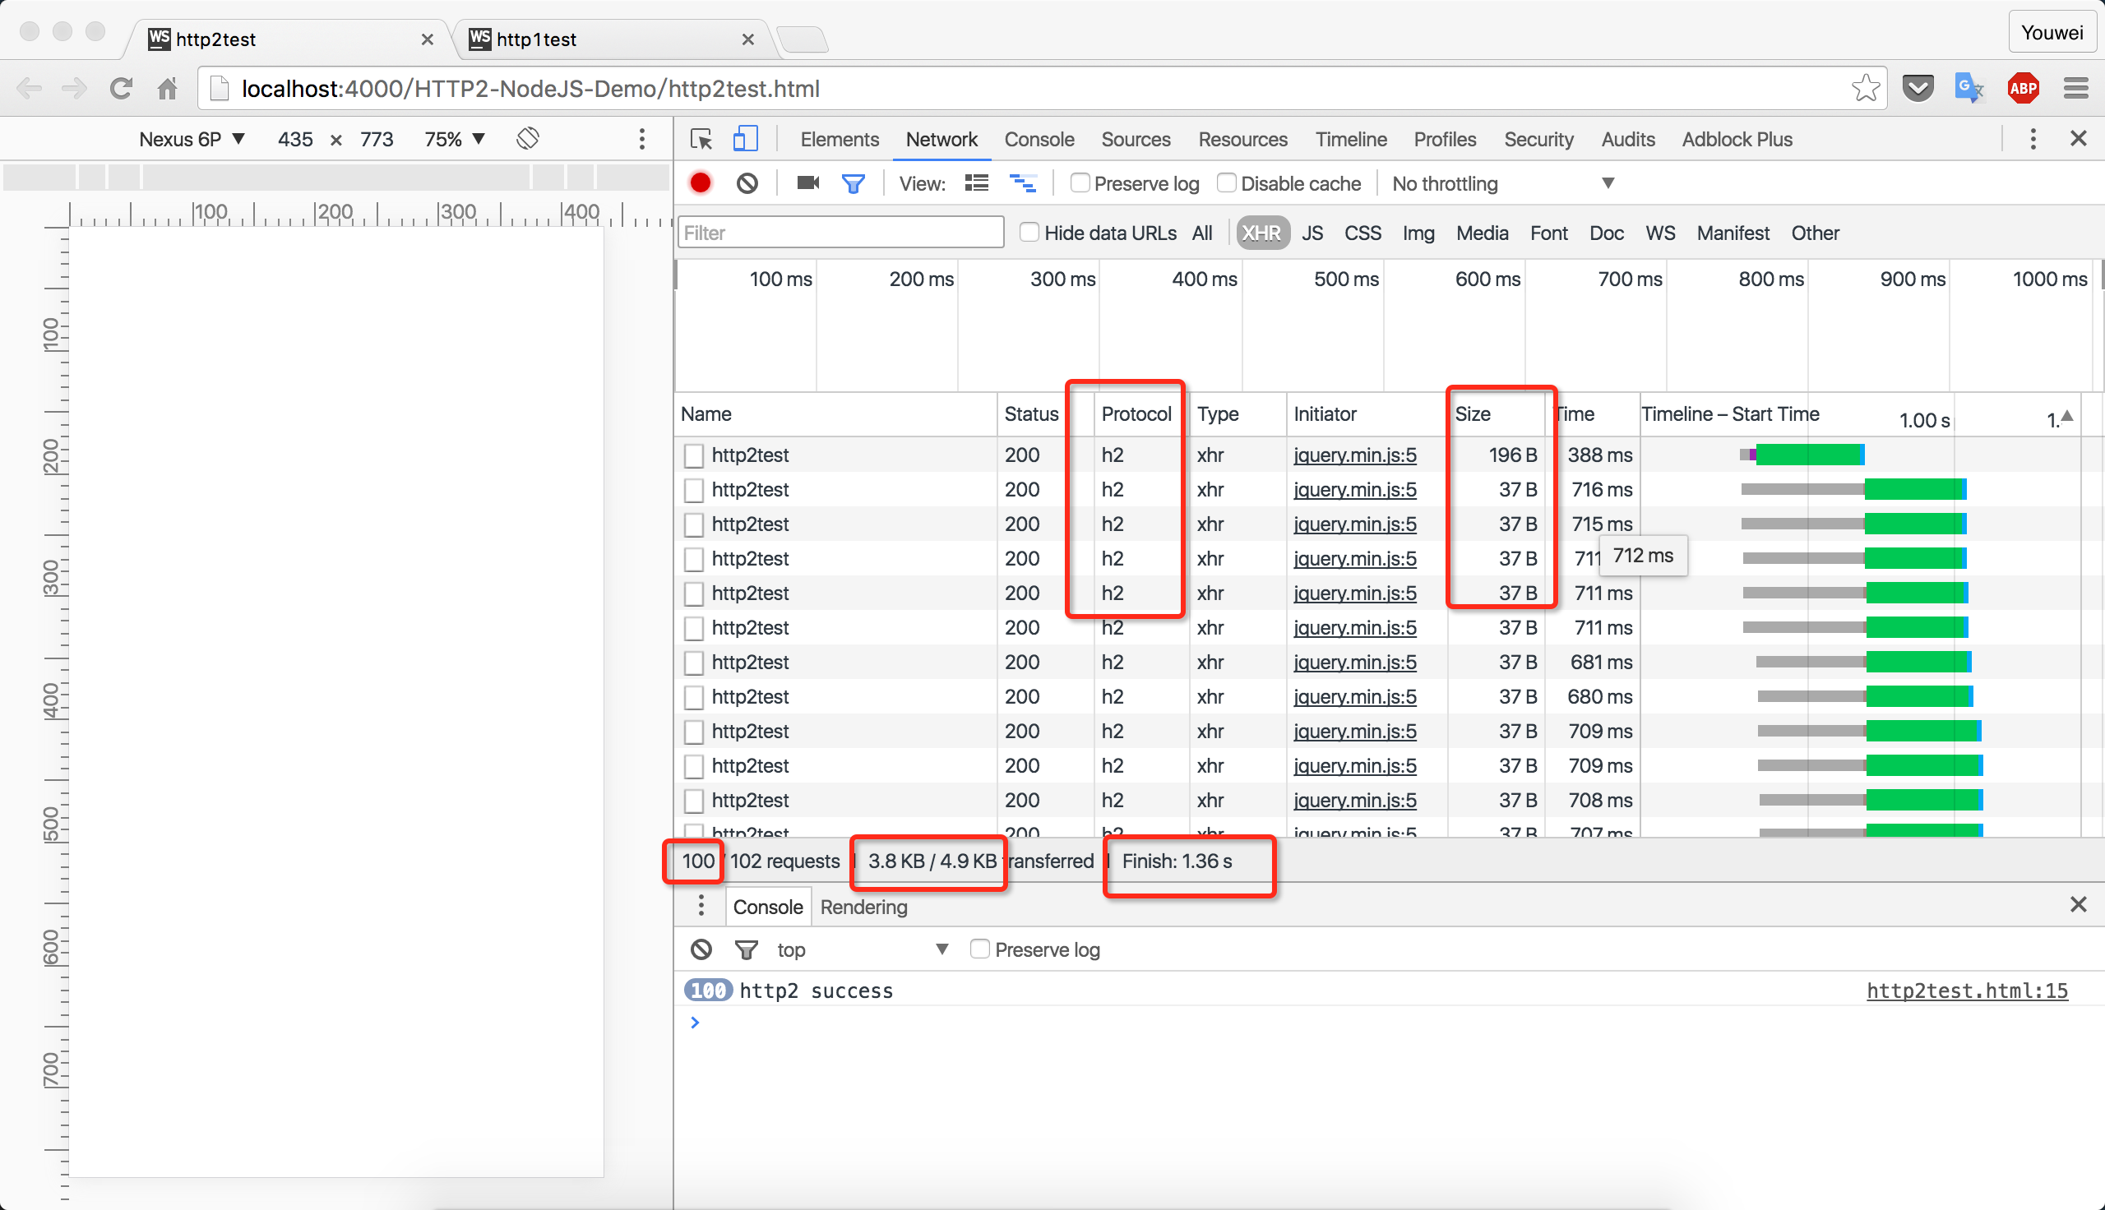Toggle the device toolbar icon
Viewport: 2105px width, 1210px height.
tap(745, 140)
